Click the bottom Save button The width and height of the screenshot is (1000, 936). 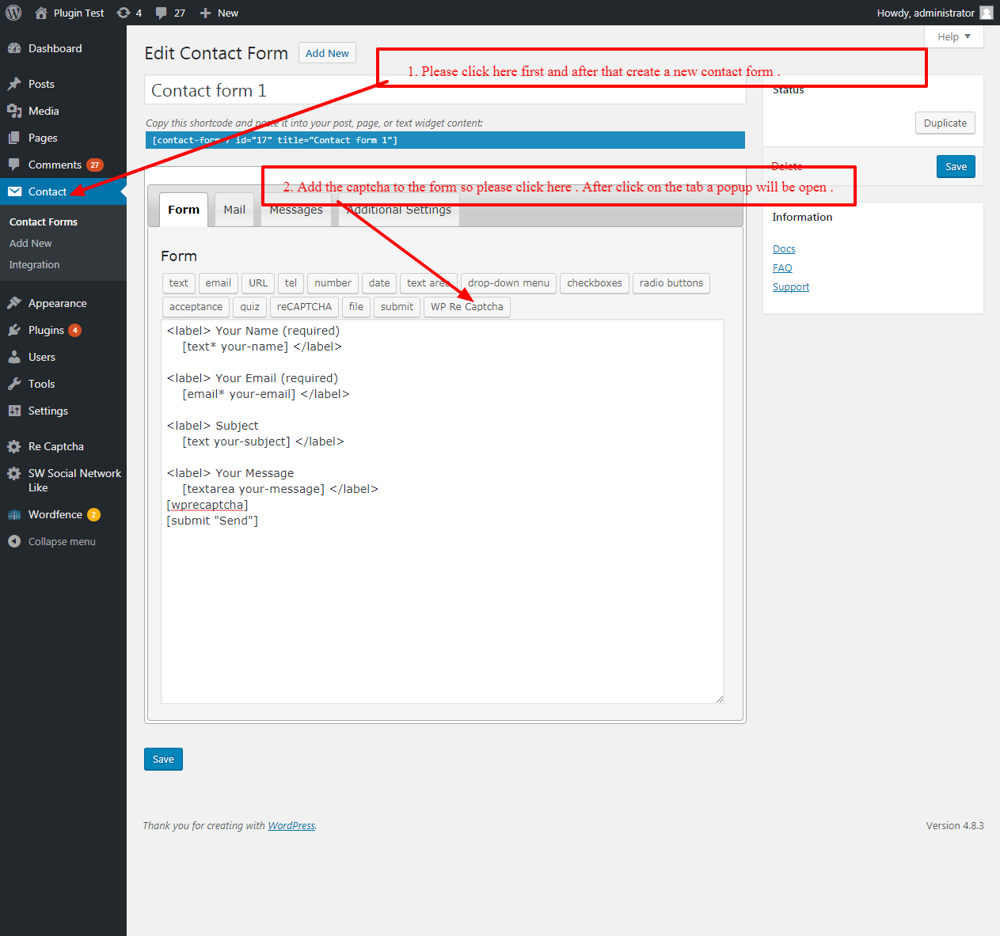[163, 759]
